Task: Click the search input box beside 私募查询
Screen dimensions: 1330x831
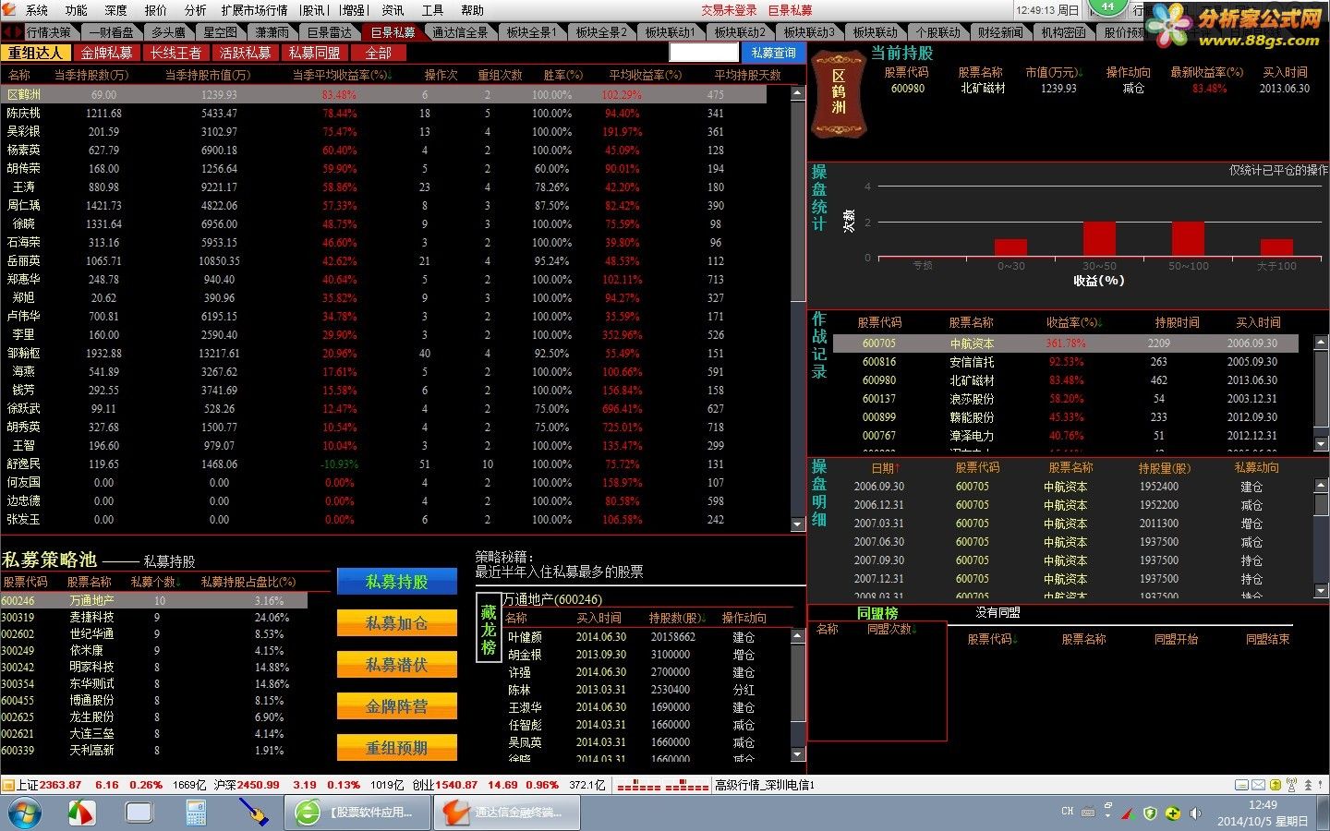Action: pyautogui.click(x=704, y=53)
